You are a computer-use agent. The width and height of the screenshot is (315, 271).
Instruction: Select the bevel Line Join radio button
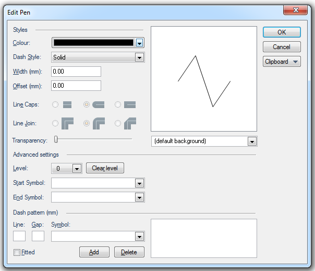click(x=118, y=123)
